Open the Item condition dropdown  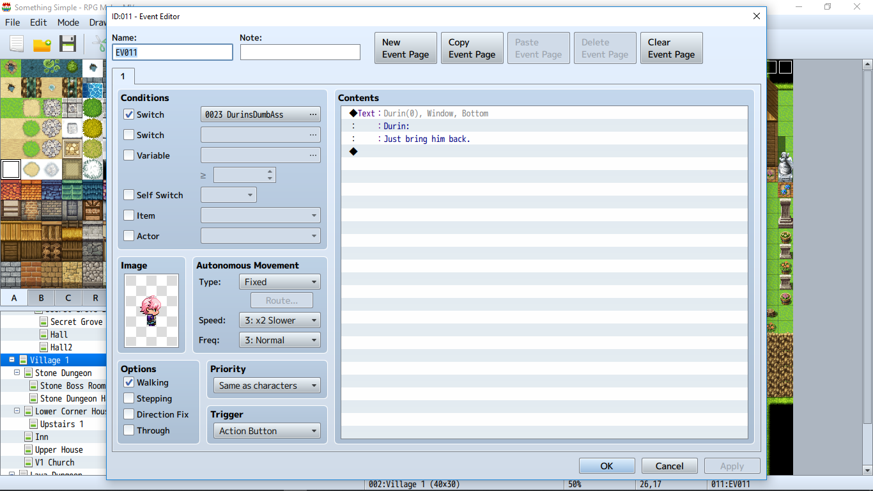coord(261,215)
